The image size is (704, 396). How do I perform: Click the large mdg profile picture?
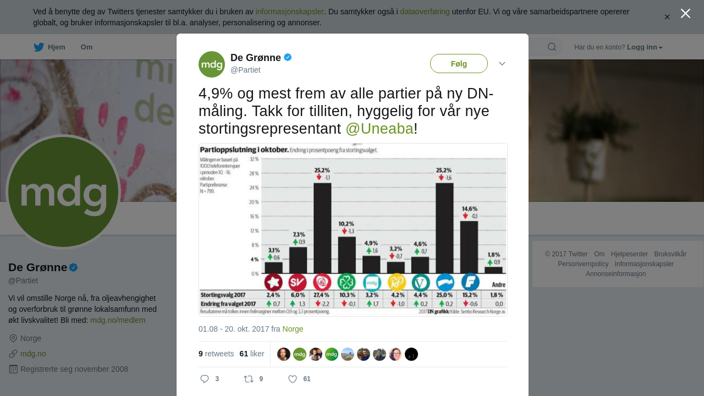click(x=63, y=192)
